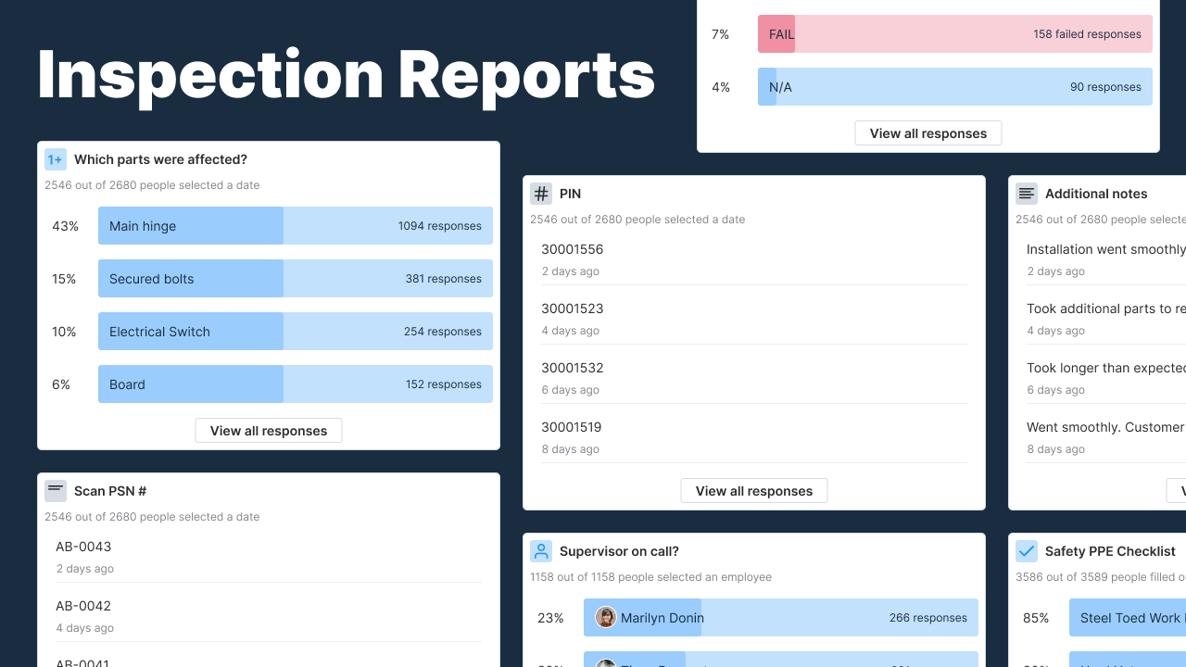Select the Board response bar
This screenshot has width=1186, height=667.
[295, 384]
